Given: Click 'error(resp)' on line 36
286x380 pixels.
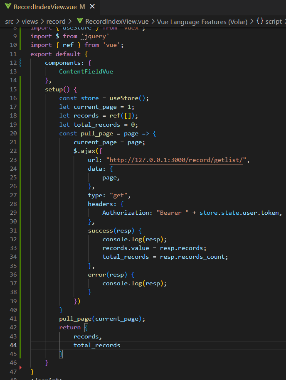Looking at the screenshot, I should tap(108, 275).
